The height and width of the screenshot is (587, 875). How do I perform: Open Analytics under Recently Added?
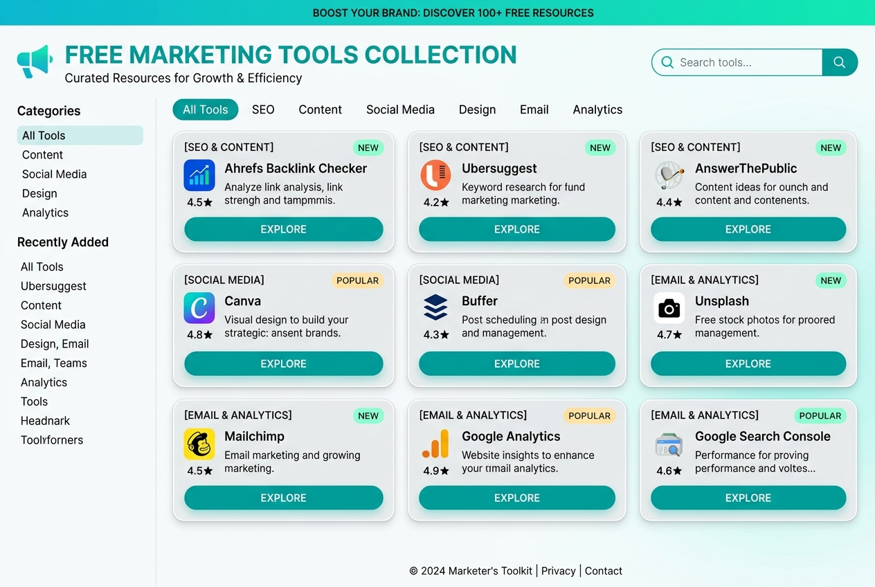(44, 383)
